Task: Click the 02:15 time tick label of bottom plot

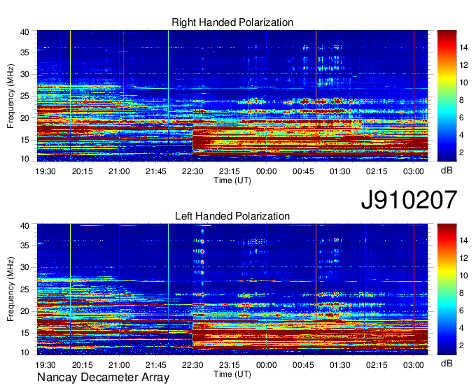Action: (x=377, y=365)
